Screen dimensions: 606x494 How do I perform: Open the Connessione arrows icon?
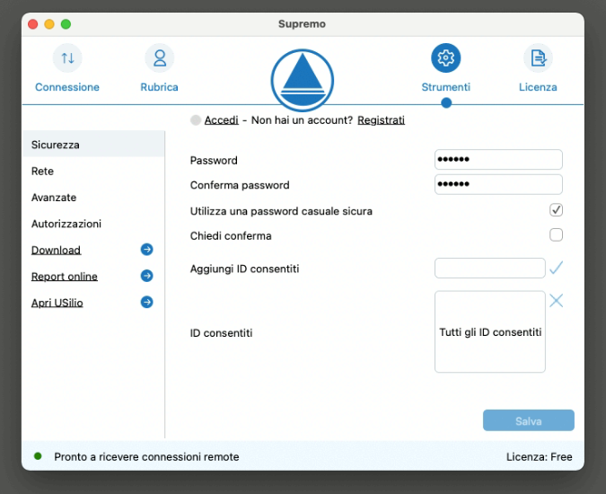(x=67, y=58)
